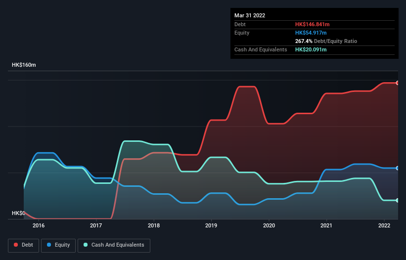This screenshot has height=260, width=406.
Task: Click the HK$20.091m cash value
Action: coord(311,49)
